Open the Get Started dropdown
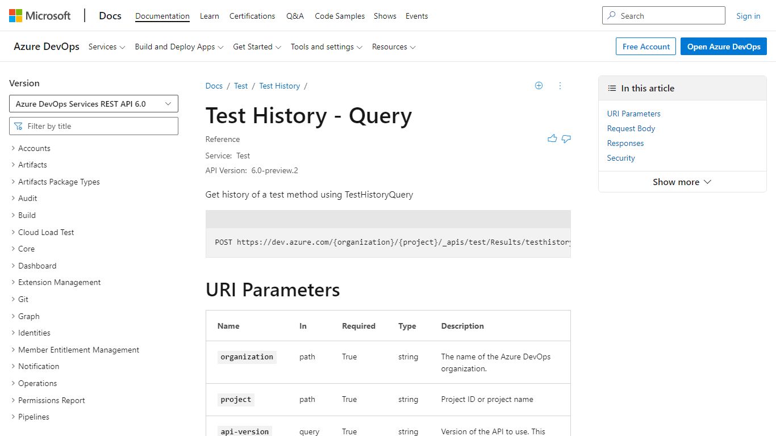This screenshot has width=776, height=436. point(257,47)
